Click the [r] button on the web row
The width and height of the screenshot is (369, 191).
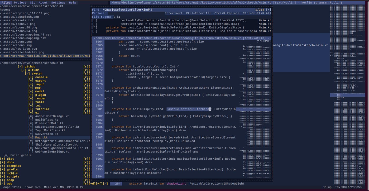click(x=86, y=184)
